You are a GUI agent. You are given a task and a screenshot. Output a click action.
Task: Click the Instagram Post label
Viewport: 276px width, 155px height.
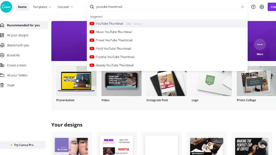tap(157, 100)
